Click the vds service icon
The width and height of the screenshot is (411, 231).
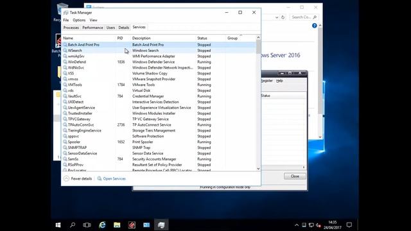[x=65, y=90]
